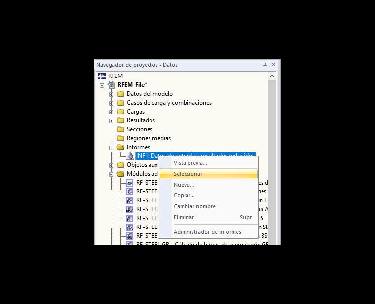Choose Cambiar nombre in the context menu
The height and width of the screenshot is (304, 375).
pyautogui.click(x=208, y=206)
